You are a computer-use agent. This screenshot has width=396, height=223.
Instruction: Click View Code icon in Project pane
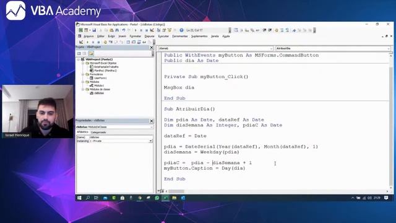tap(79, 53)
